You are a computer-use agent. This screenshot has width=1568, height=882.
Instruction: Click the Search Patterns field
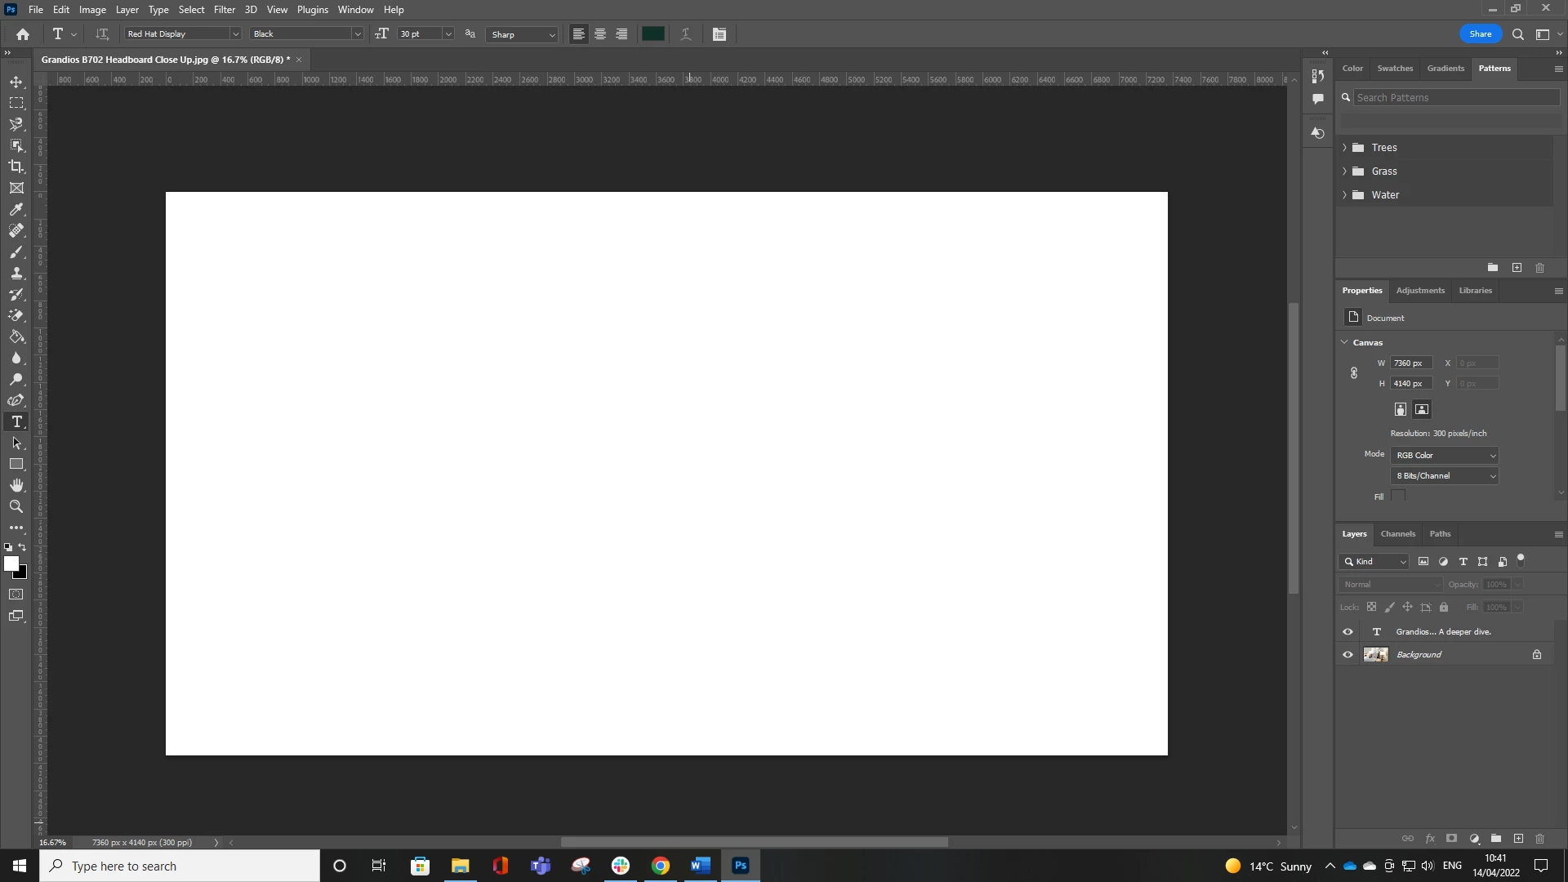click(x=1455, y=97)
